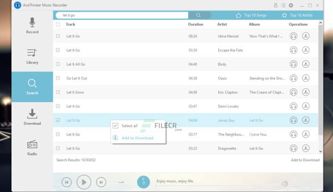Click the playback mode arrow icon

(121, 182)
